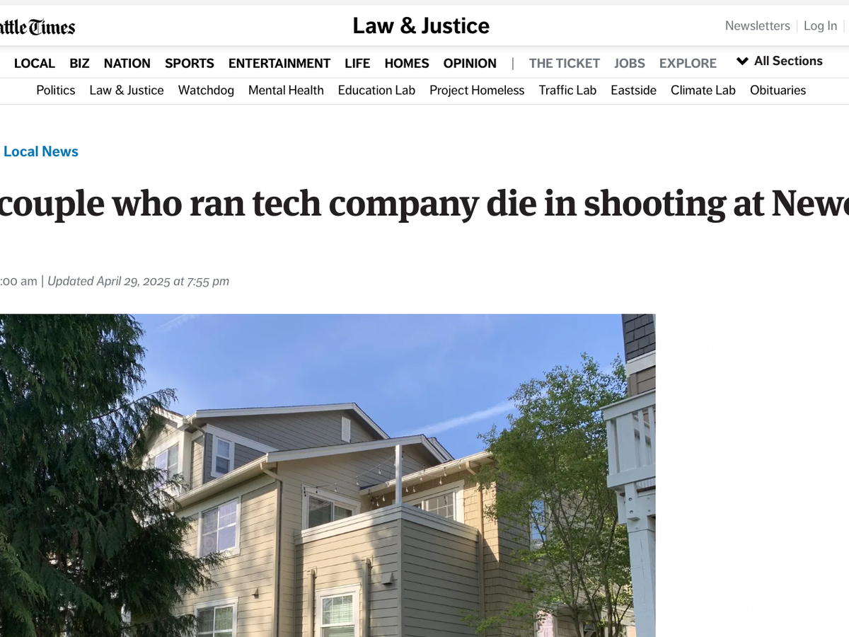Click the Local News category link
This screenshot has width=849, height=637.
[41, 151]
